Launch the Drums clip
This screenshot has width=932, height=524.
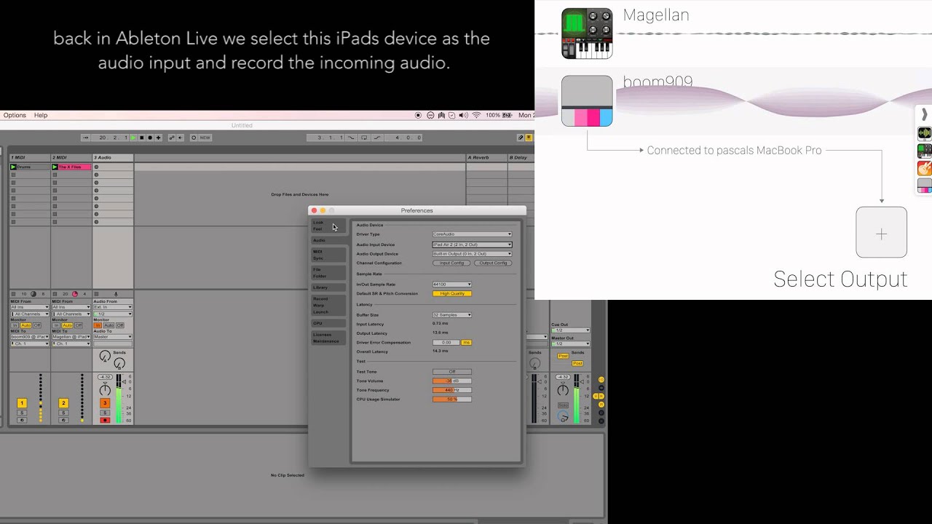(x=13, y=167)
